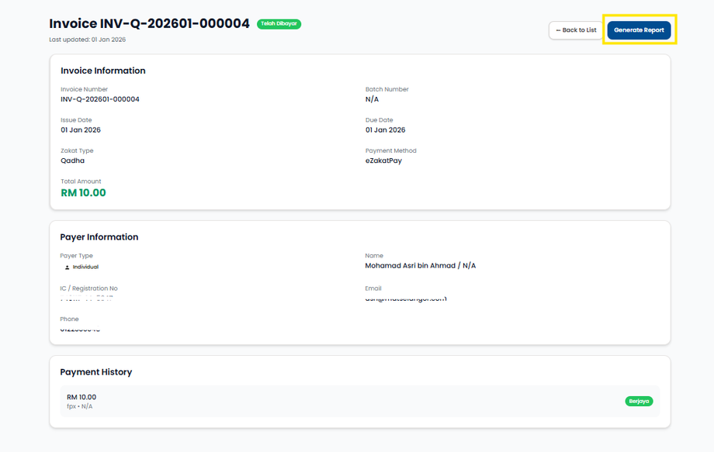Click the Generate Report button

click(639, 30)
